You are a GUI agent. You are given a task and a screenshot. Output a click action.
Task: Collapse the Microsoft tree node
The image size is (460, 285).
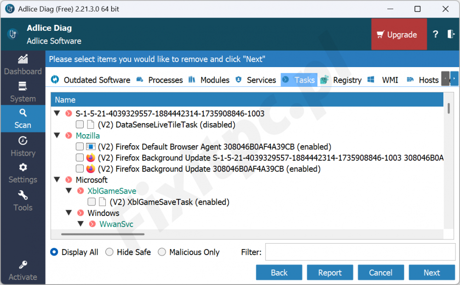coord(57,180)
